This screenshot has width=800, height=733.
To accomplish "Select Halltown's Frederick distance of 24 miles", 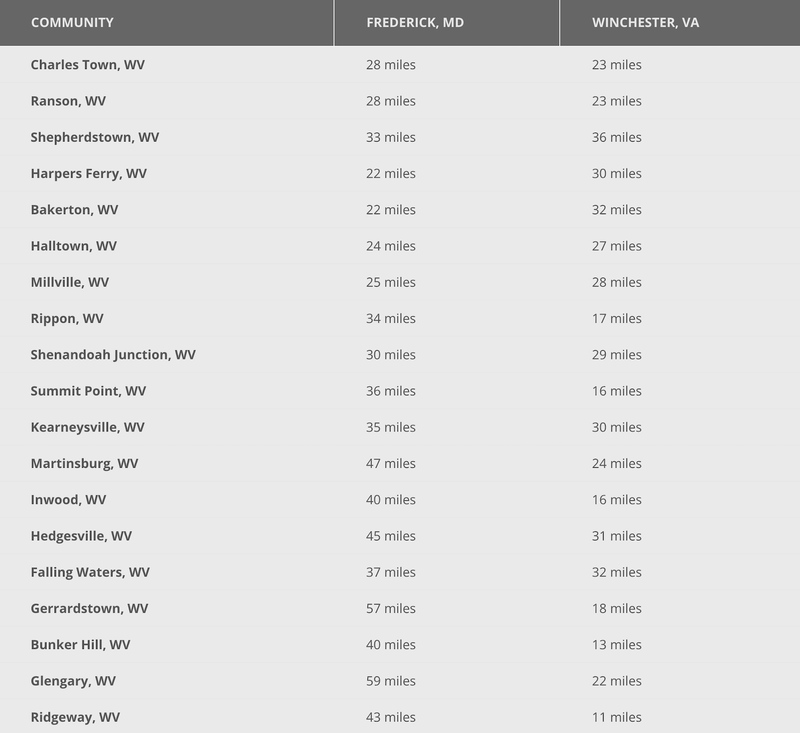I will point(390,246).
